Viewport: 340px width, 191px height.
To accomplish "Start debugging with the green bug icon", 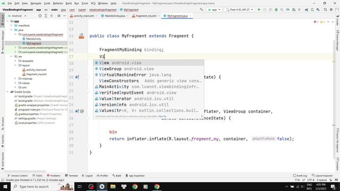I will pos(276,10).
